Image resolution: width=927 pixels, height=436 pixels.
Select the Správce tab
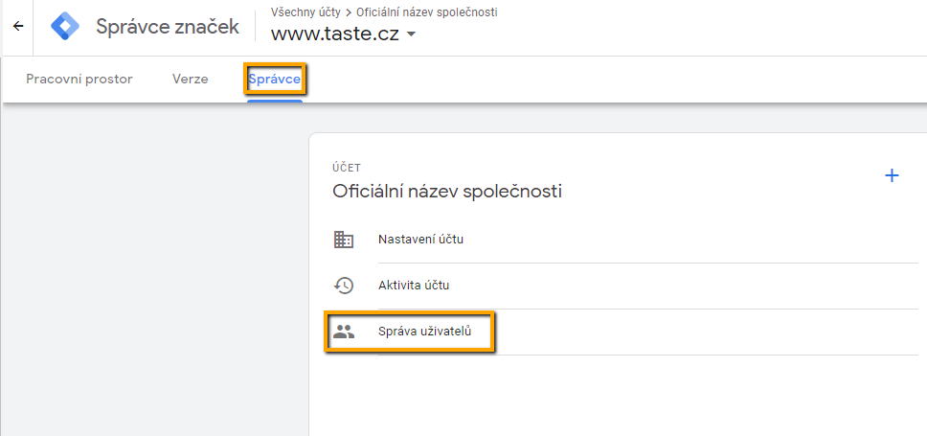point(274,79)
